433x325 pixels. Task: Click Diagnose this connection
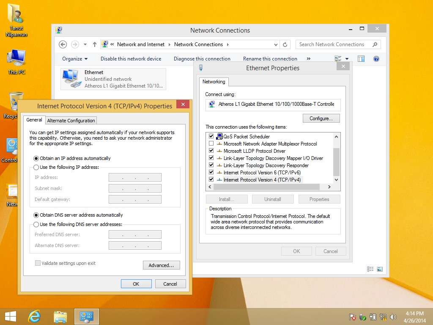pyautogui.click(x=202, y=58)
